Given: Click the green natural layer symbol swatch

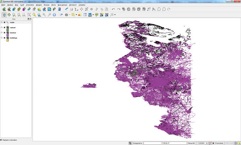Looking at the screenshot, I should point(8,30).
